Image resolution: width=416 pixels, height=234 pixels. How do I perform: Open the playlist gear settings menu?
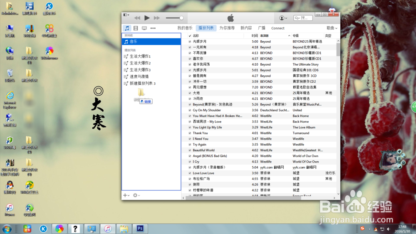coord(136,195)
